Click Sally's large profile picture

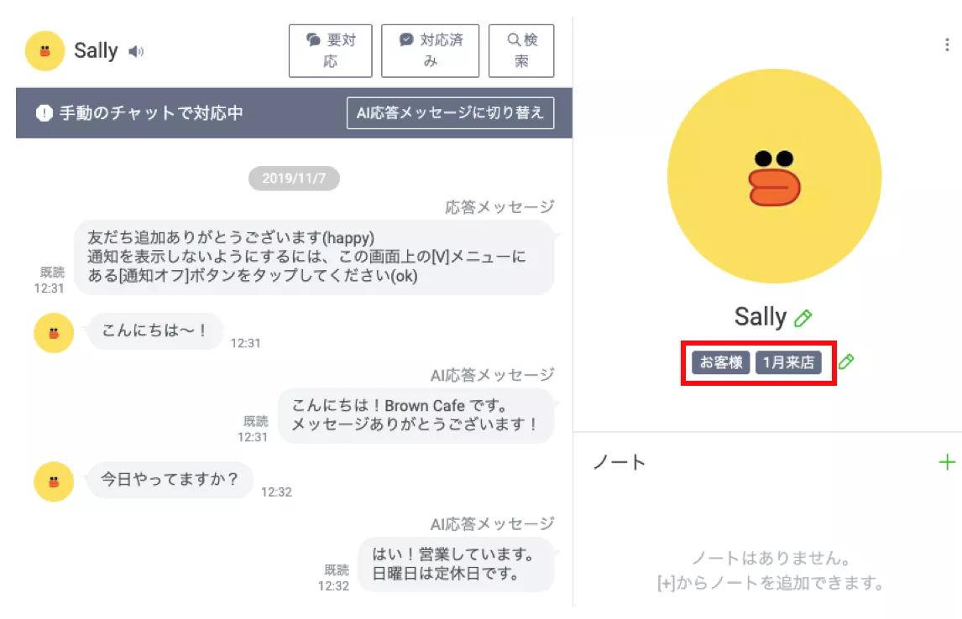click(774, 176)
